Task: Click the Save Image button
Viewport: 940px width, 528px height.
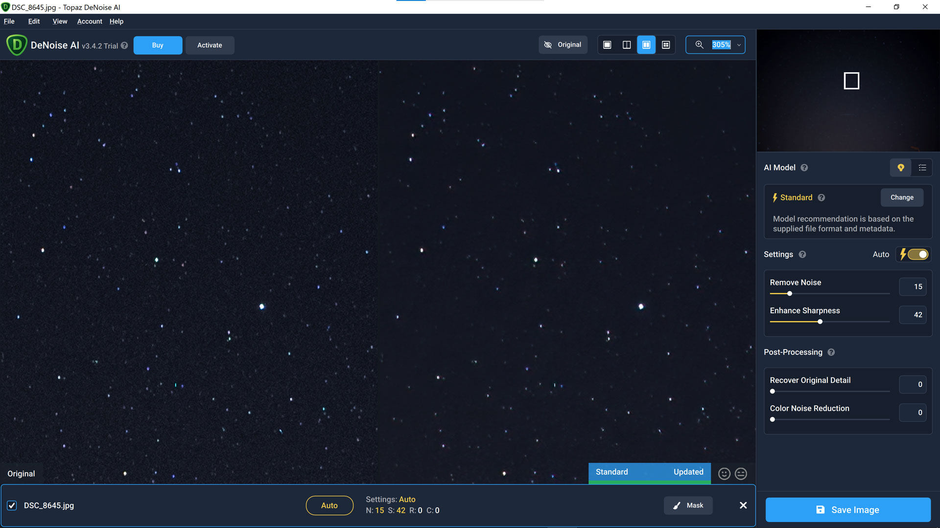Action: pyautogui.click(x=848, y=510)
